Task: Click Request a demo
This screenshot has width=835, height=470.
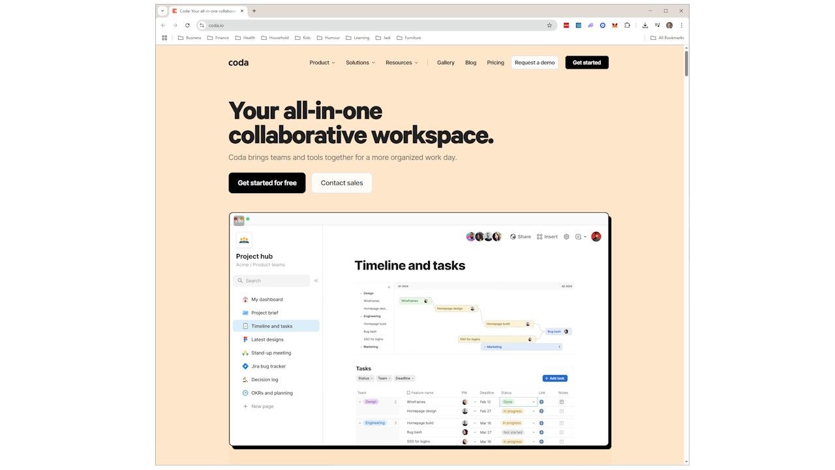Action: click(535, 63)
